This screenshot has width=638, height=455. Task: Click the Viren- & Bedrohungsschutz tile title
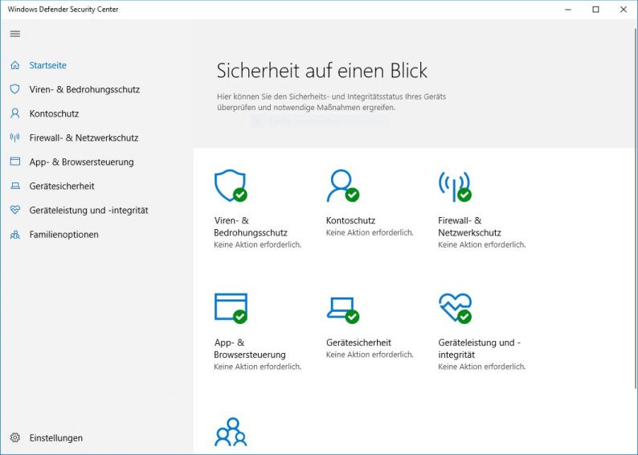tap(251, 227)
